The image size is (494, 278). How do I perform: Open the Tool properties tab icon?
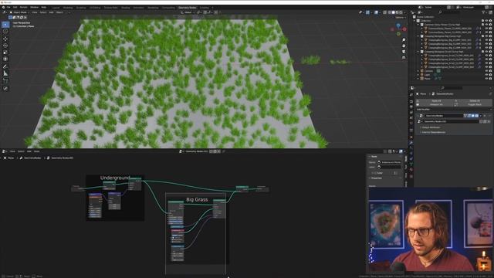tap(411, 94)
